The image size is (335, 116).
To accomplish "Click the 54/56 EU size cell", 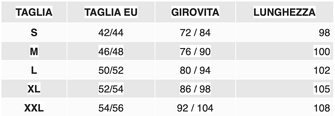I will [111, 108].
